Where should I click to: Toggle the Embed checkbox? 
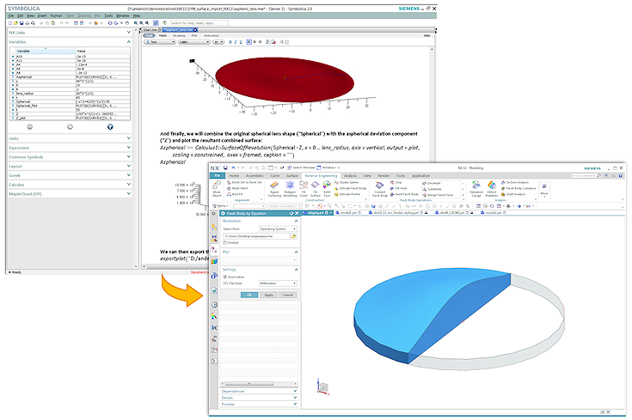tap(225, 242)
